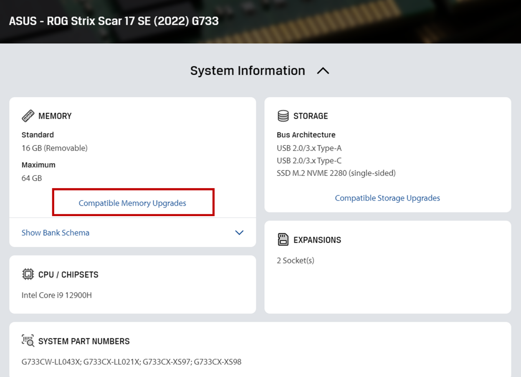Viewport: 521px width, 377px height.
Task: Click the Standard memory label
Action: click(x=38, y=135)
